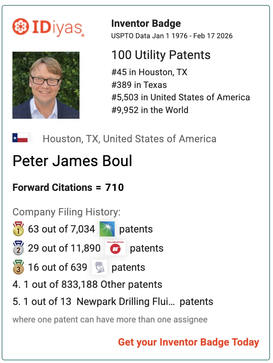This screenshot has width=273, height=363.
Task: Click the bronze third-place medal icon
Action: pyautogui.click(x=18, y=267)
